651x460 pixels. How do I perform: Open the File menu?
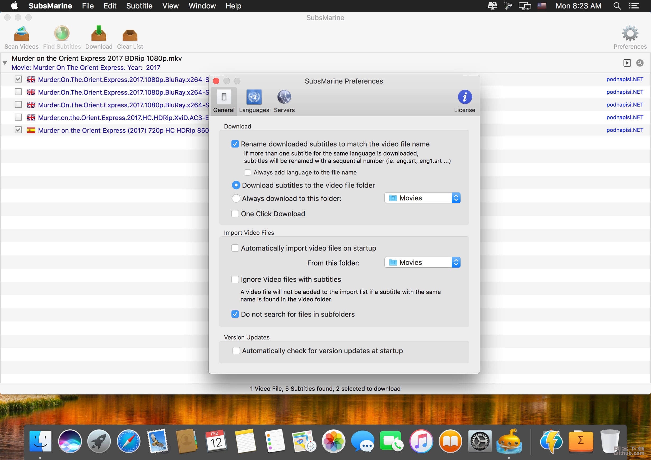(x=88, y=6)
